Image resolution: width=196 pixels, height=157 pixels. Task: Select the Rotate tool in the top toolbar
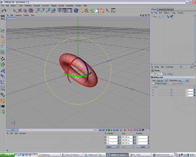pos(31,11)
